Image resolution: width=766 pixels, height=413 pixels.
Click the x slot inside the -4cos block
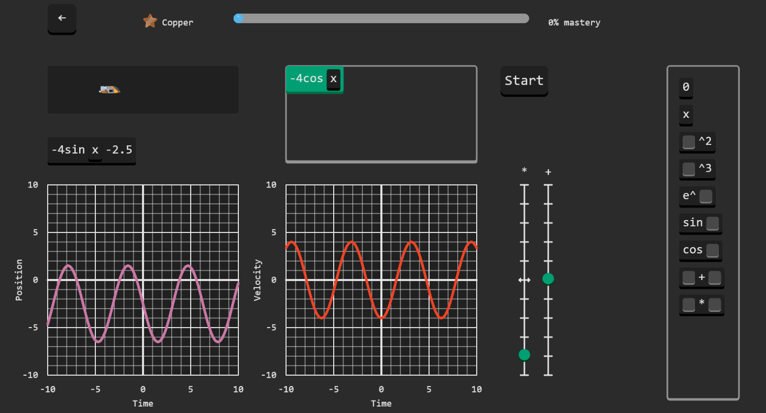pyautogui.click(x=334, y=79)
